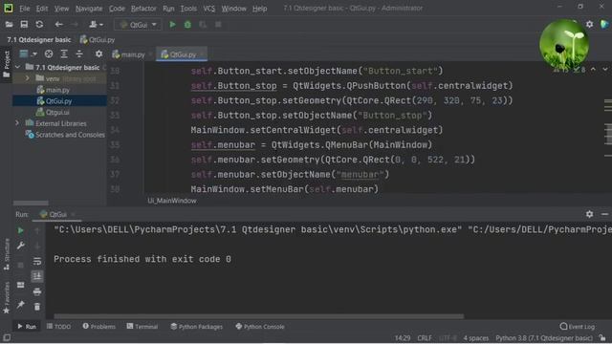
Task: Click the 7.1 Qtdesigner basic breadcrumb
Action: pos(39,40)
